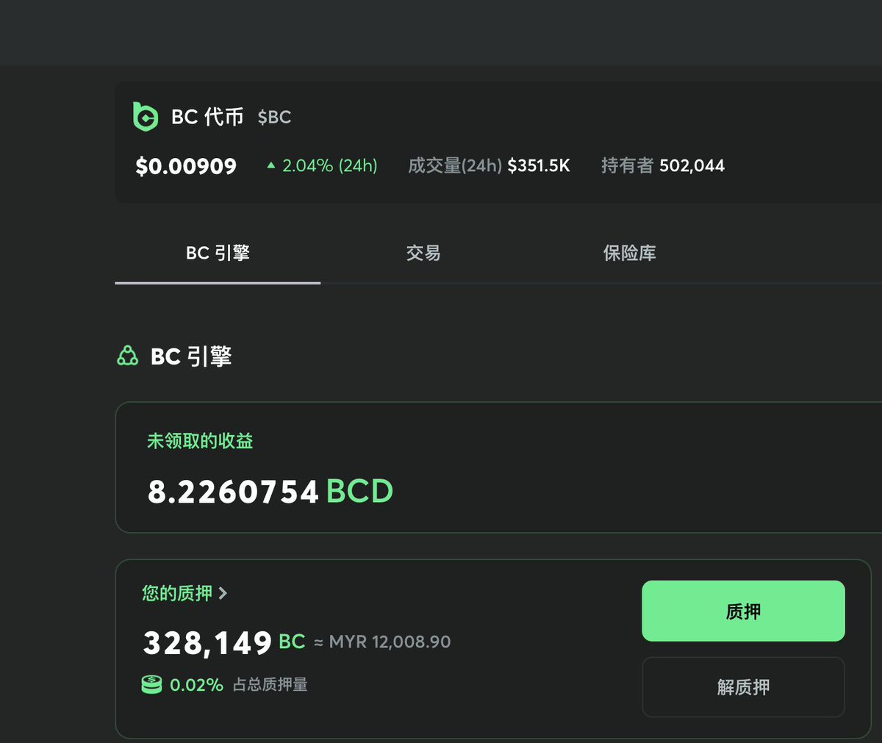Click the $BC ticker label
Image resolution: width=882 pixels, height=743 pixels.
pos(274,117)
